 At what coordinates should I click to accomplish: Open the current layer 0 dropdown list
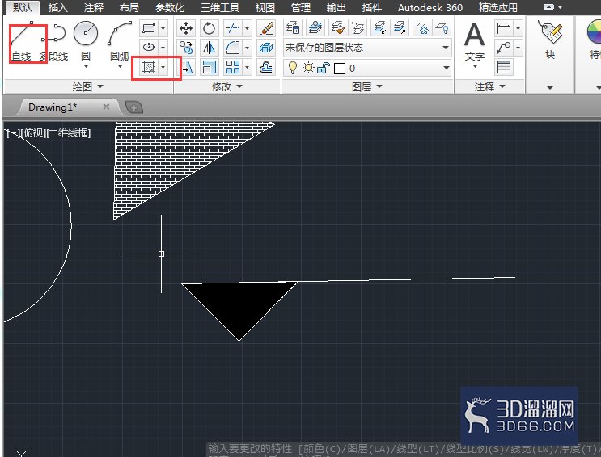(446, 68)
